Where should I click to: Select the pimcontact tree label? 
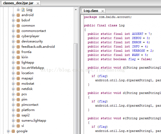(30, 105)
